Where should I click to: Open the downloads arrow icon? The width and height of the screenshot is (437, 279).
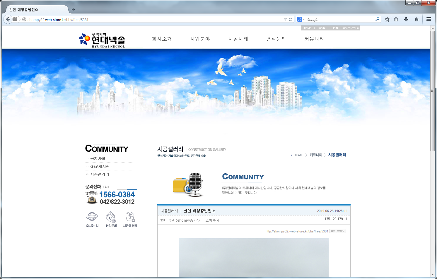click(x=406, y=20)
